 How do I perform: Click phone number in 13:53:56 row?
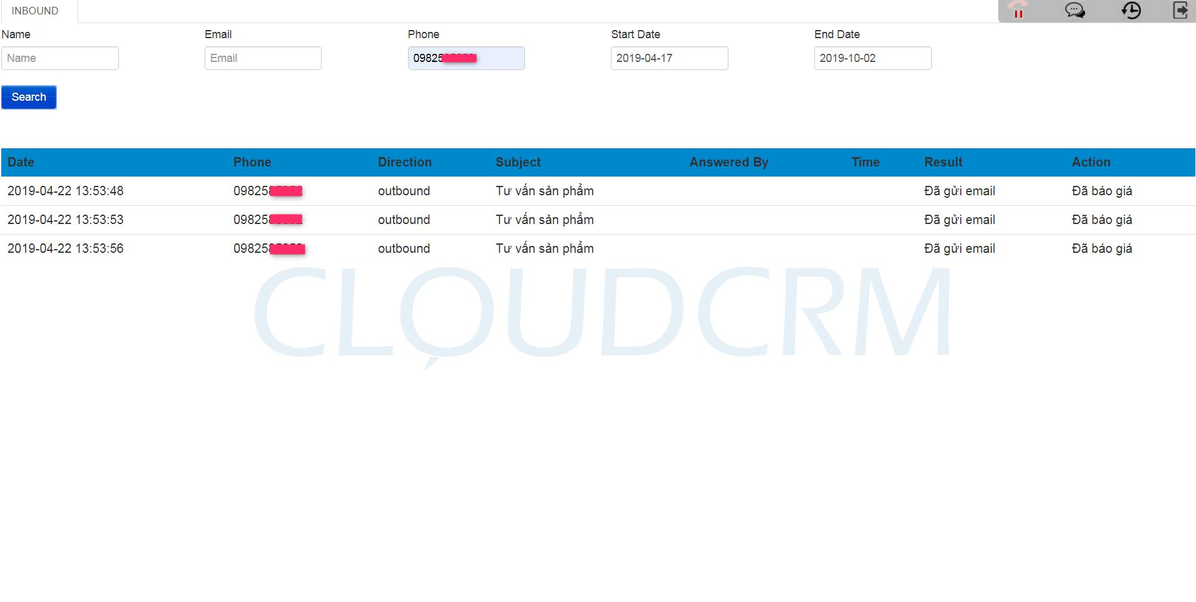[x=269, y=248]
